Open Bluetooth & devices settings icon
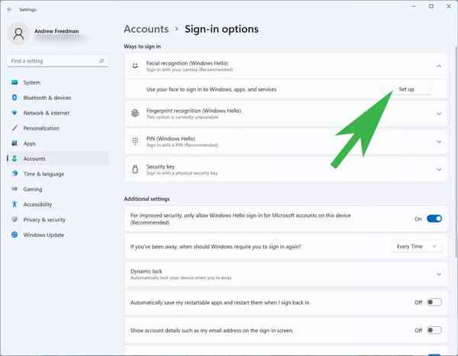 coord(15,98)
